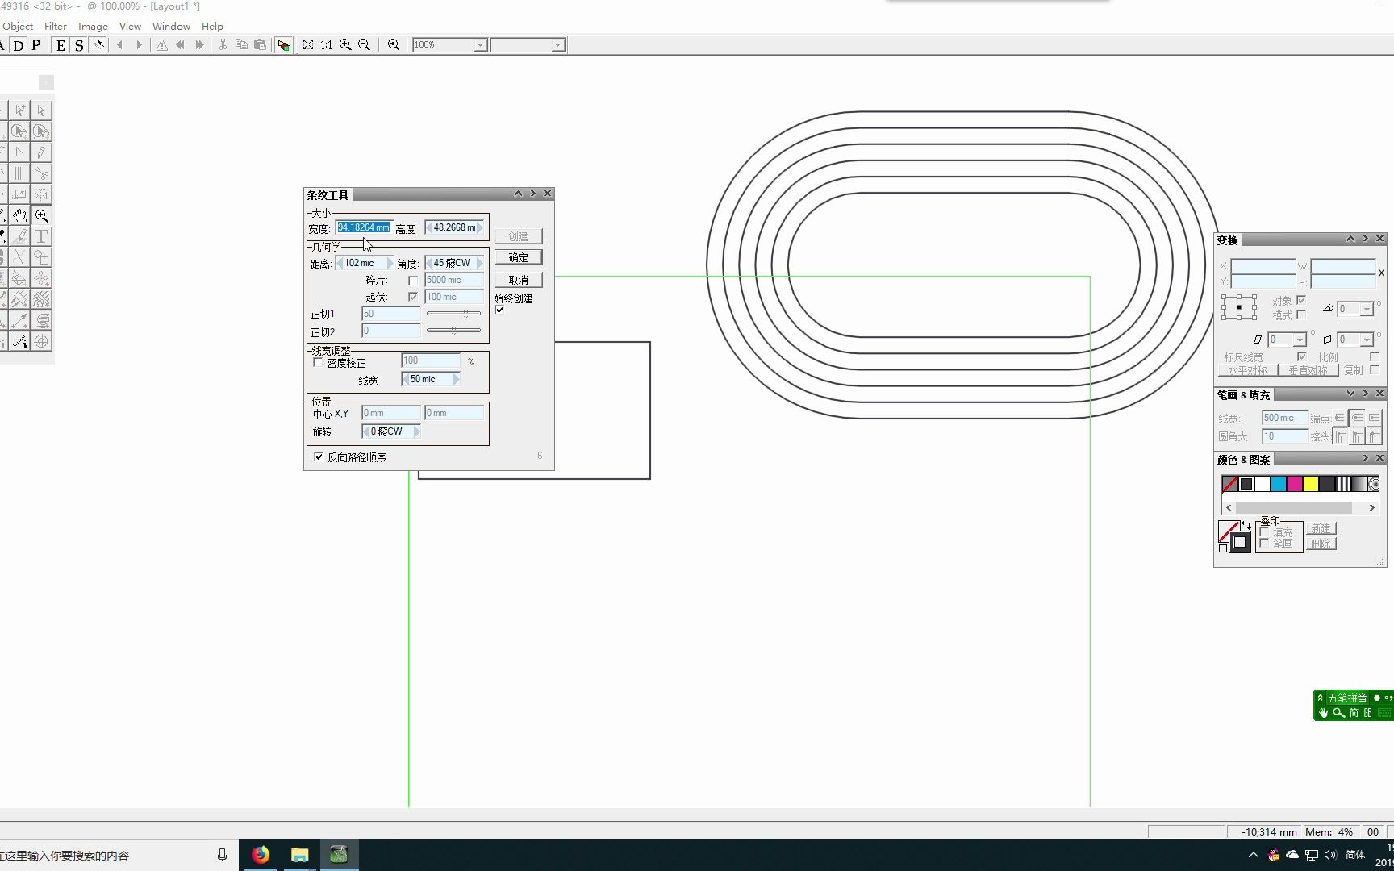Open the Filter menu
The image size is (1394, 871).
(56, 26)
